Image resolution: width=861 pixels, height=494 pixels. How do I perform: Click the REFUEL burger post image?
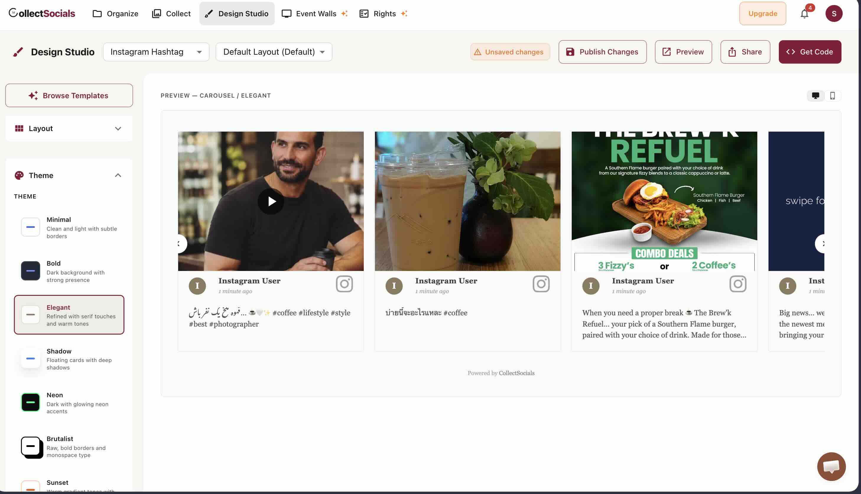coord(664,201)
